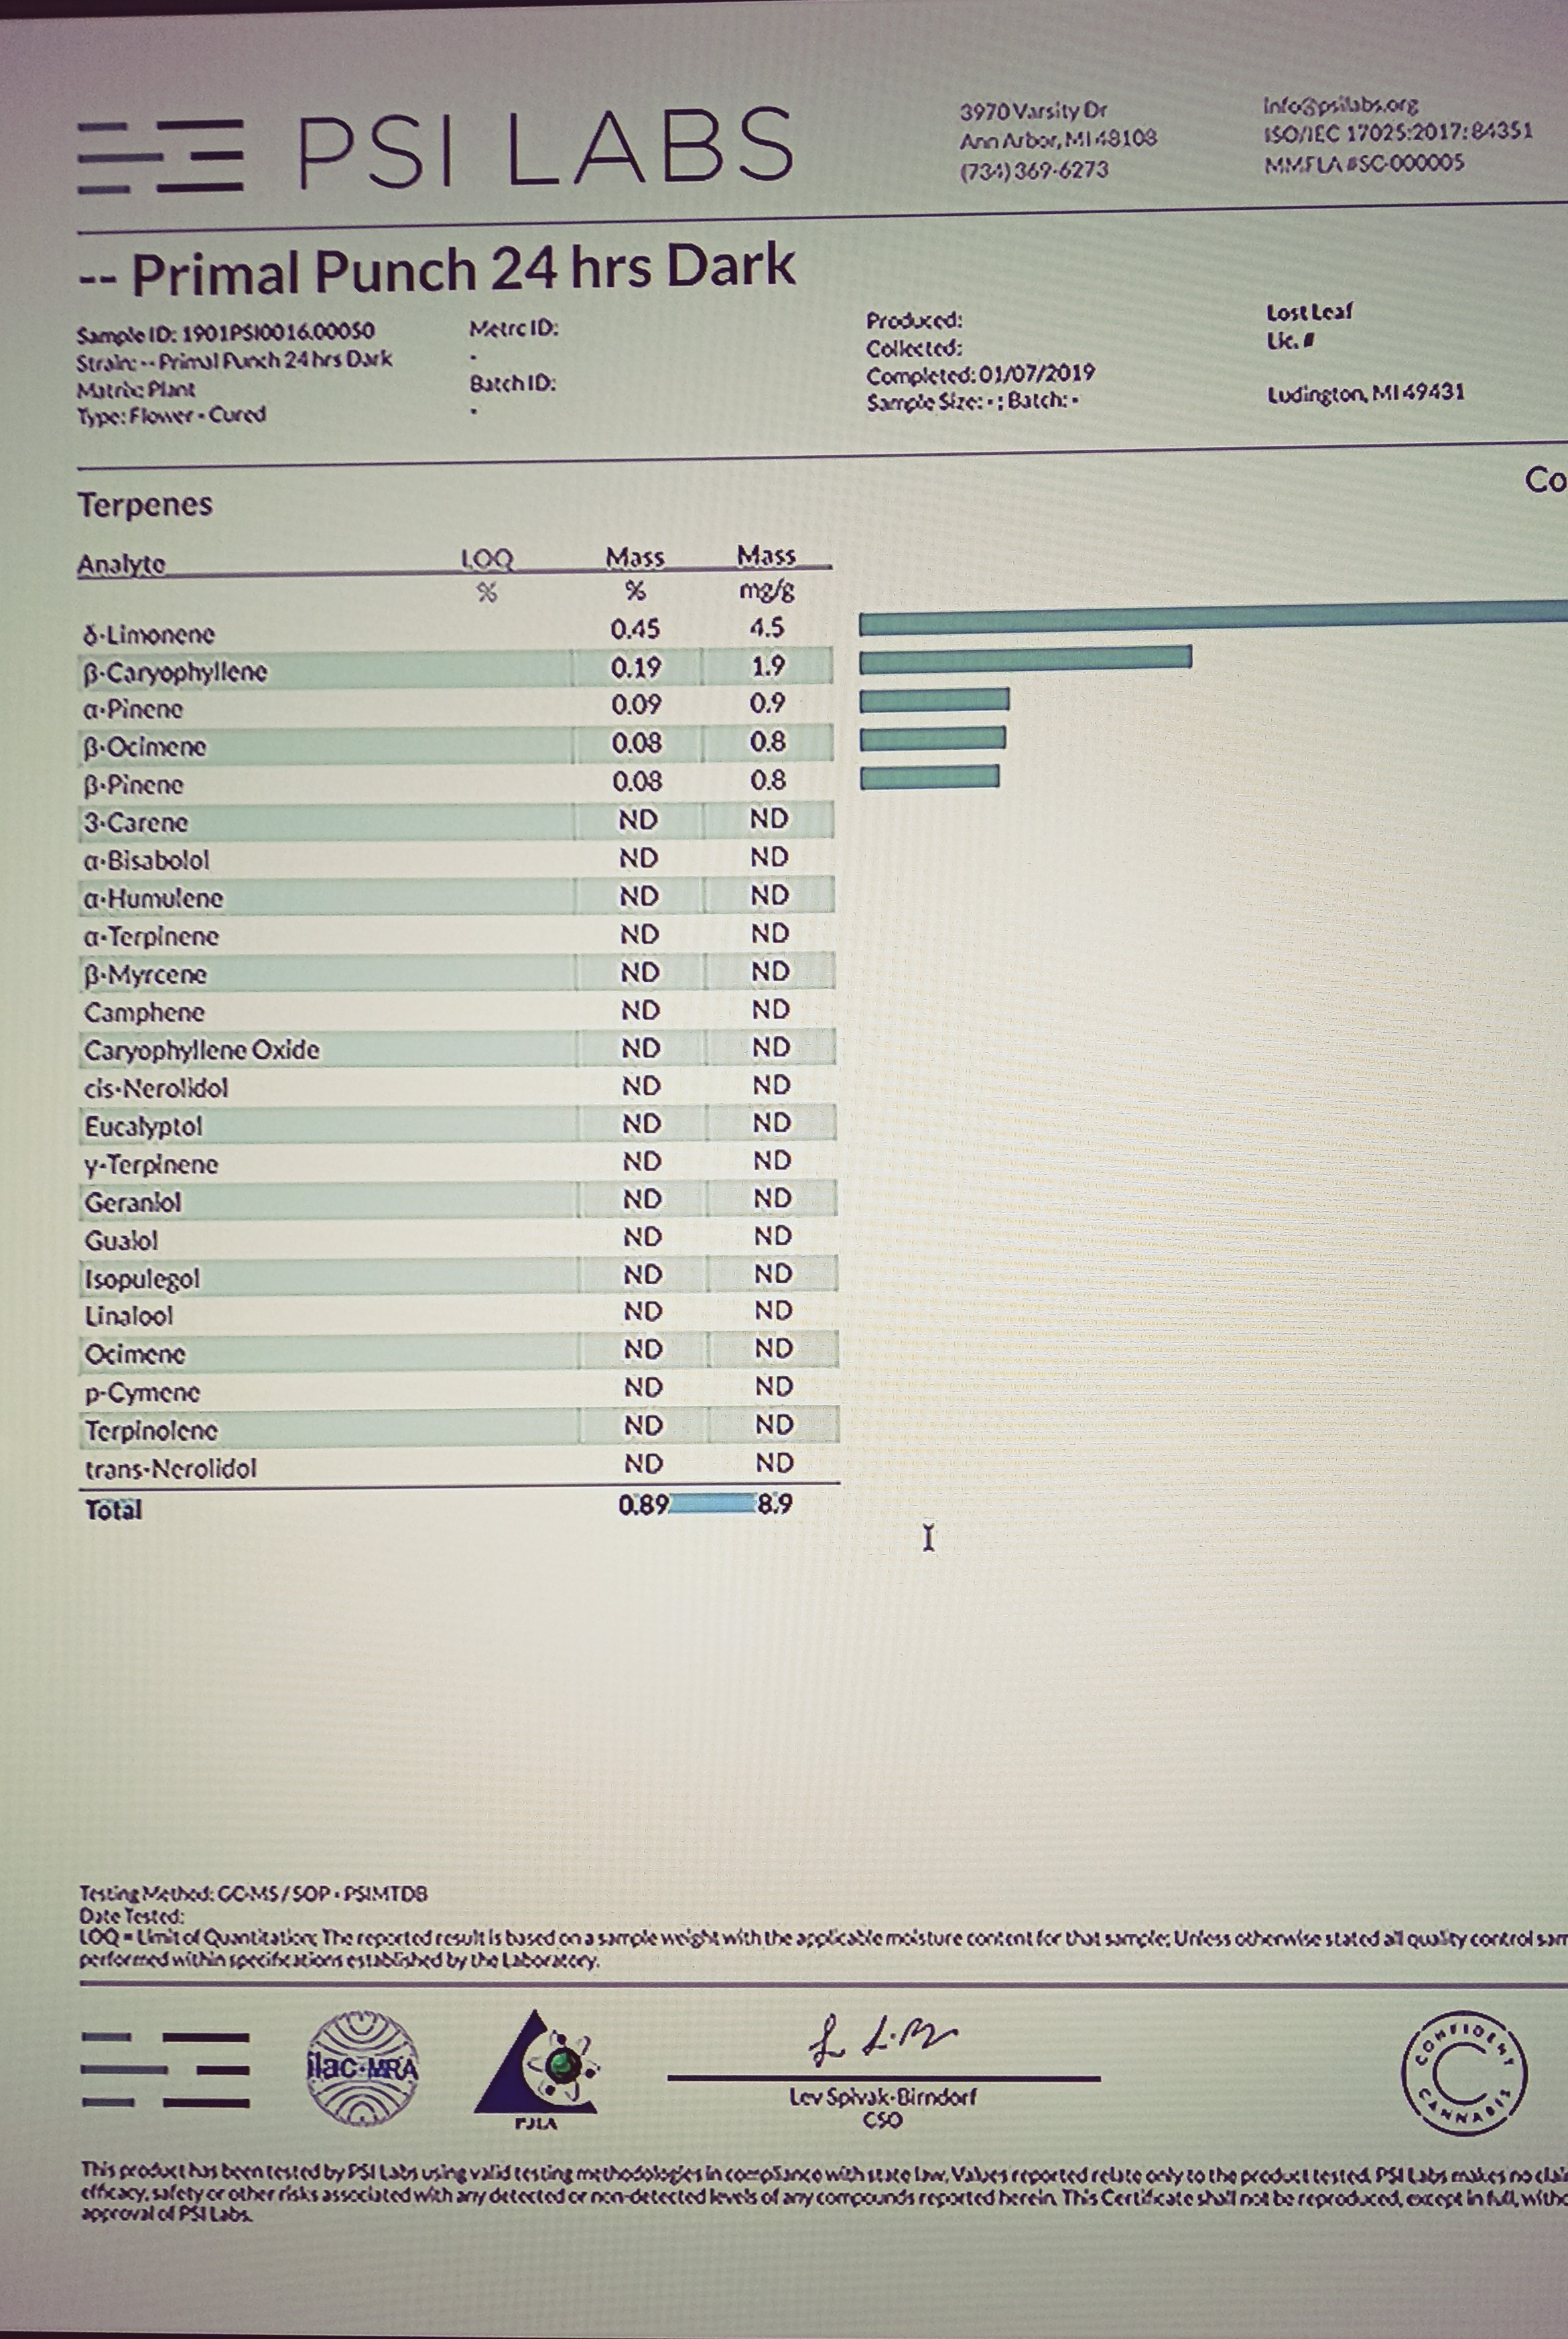Click the 3-Carene row label

point(136,823)
